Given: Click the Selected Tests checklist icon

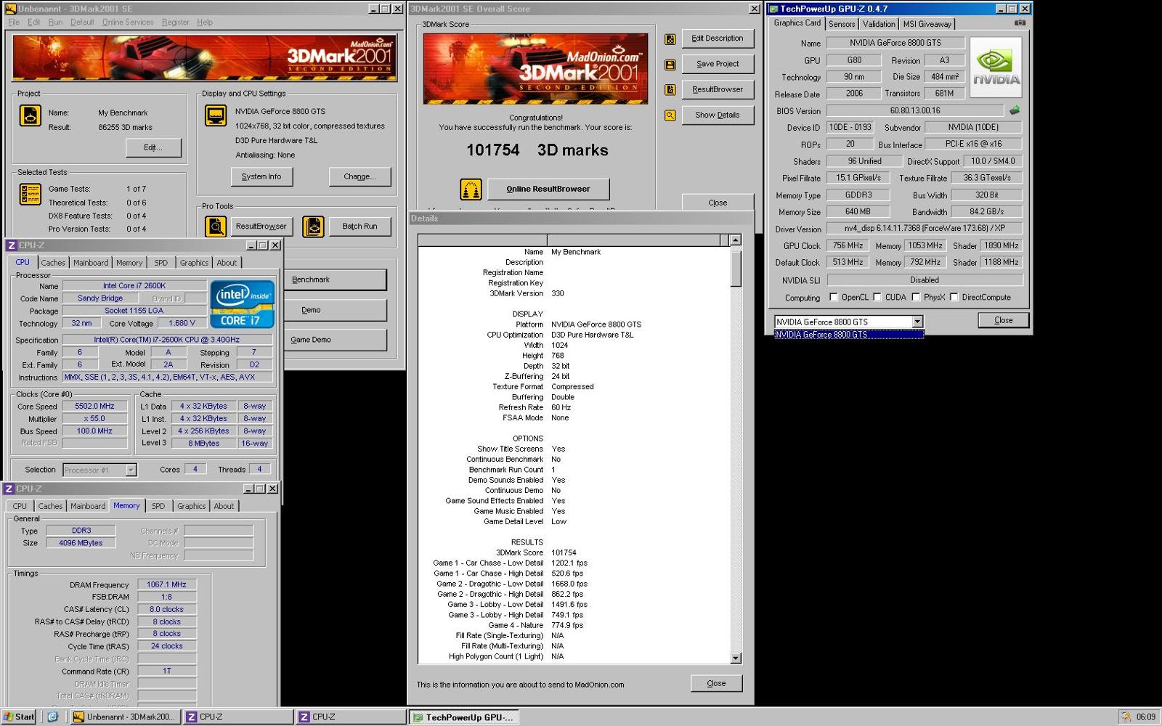Looking at the screenshot, I should click(x=31, y=195).
